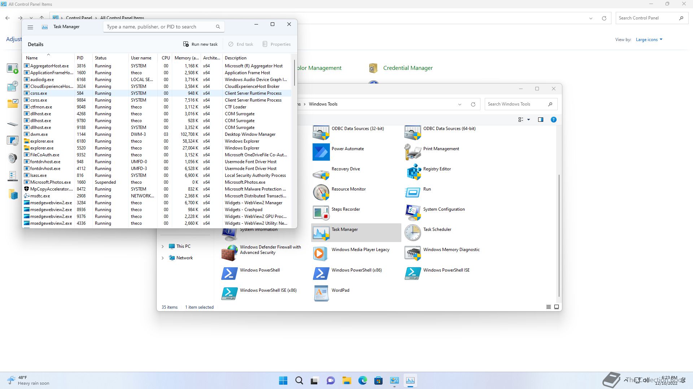
Task: Open Task Manager hamburger navigation menu
Action: coord(30,27)
